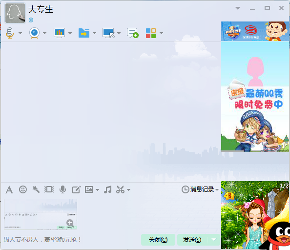Open video call options dropdown

pos(44,33)
